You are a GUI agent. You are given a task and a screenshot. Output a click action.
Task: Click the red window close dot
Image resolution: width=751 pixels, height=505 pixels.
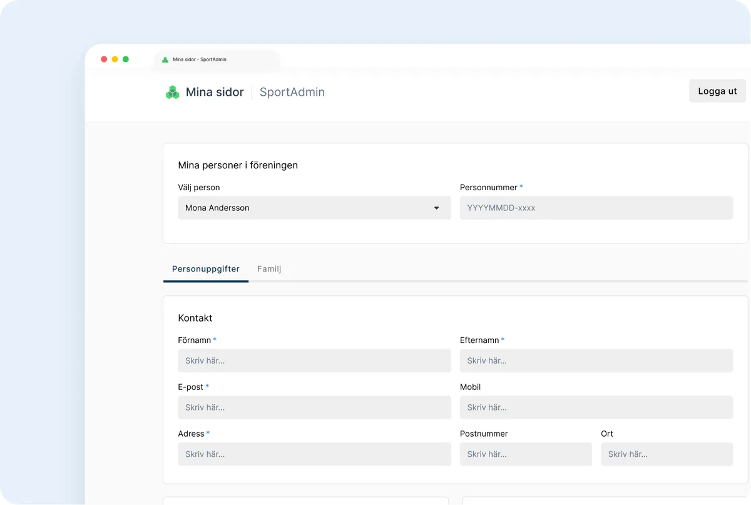coord(104,59)
